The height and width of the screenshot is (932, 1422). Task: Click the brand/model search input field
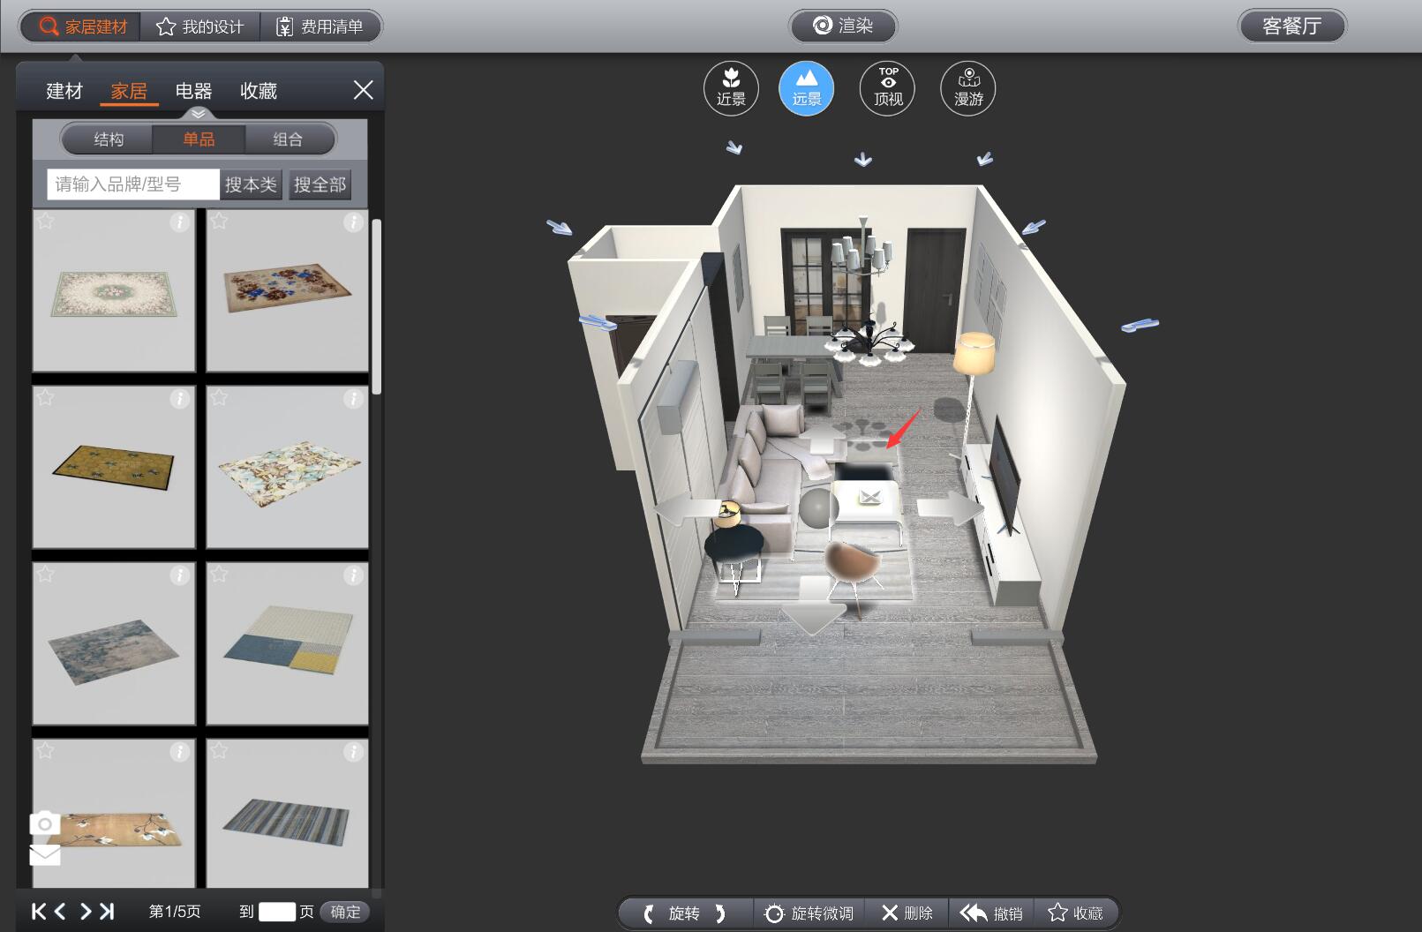pos(132,184)
